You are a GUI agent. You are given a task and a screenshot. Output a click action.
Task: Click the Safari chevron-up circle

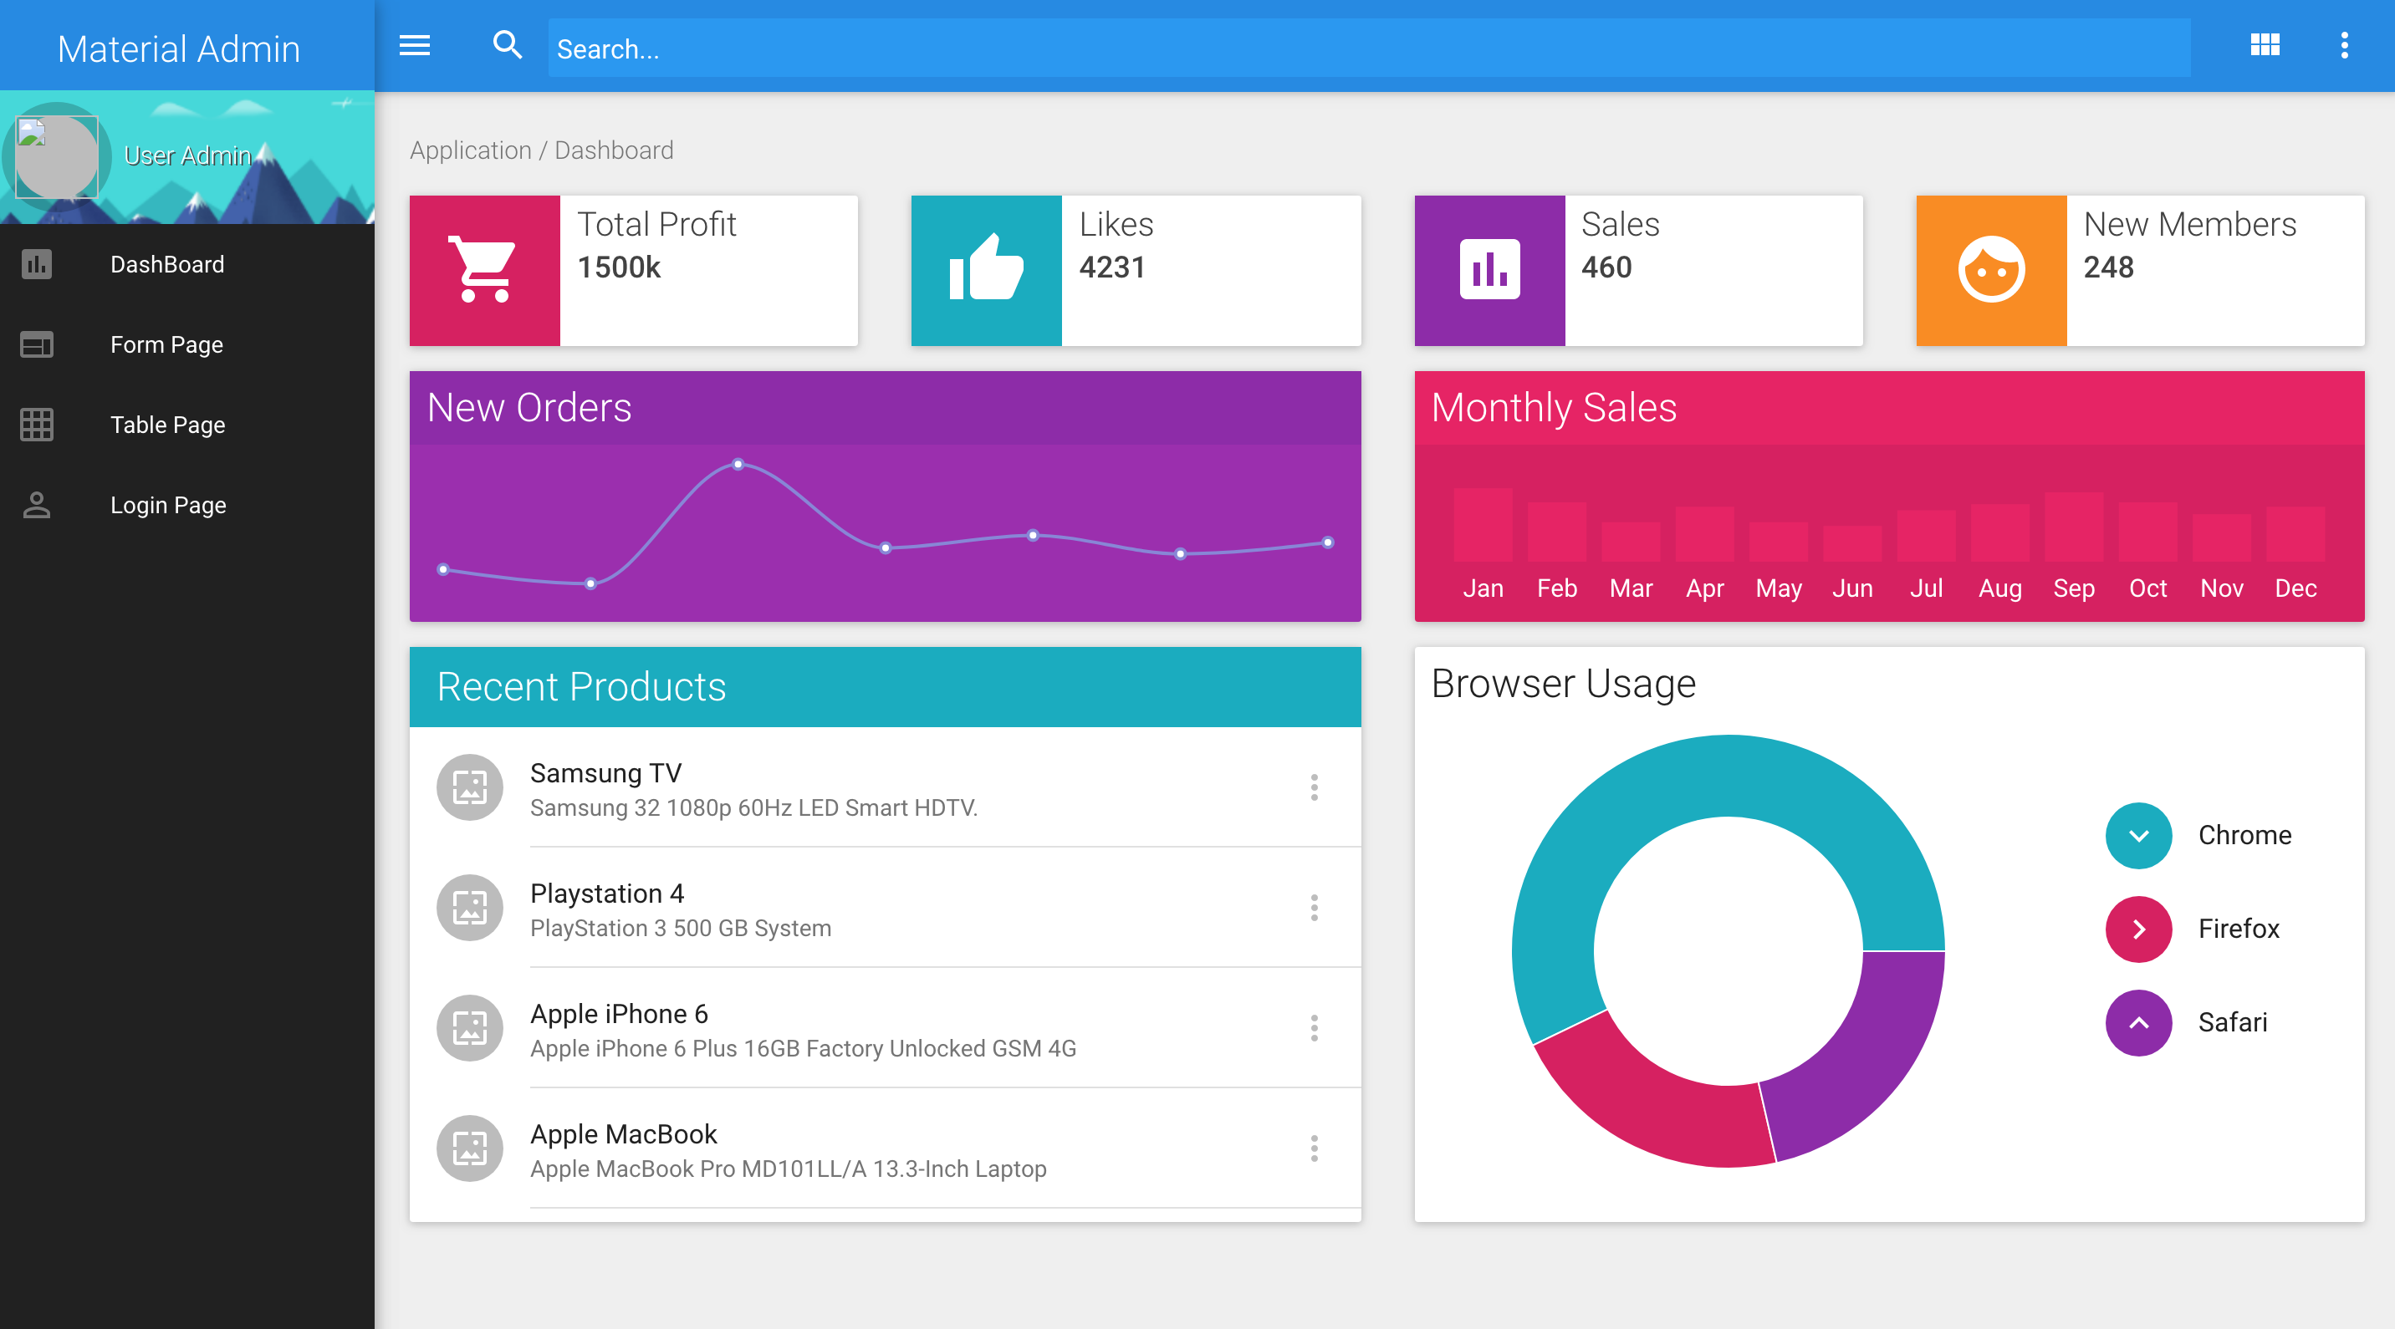[x=2138, y=1022]
